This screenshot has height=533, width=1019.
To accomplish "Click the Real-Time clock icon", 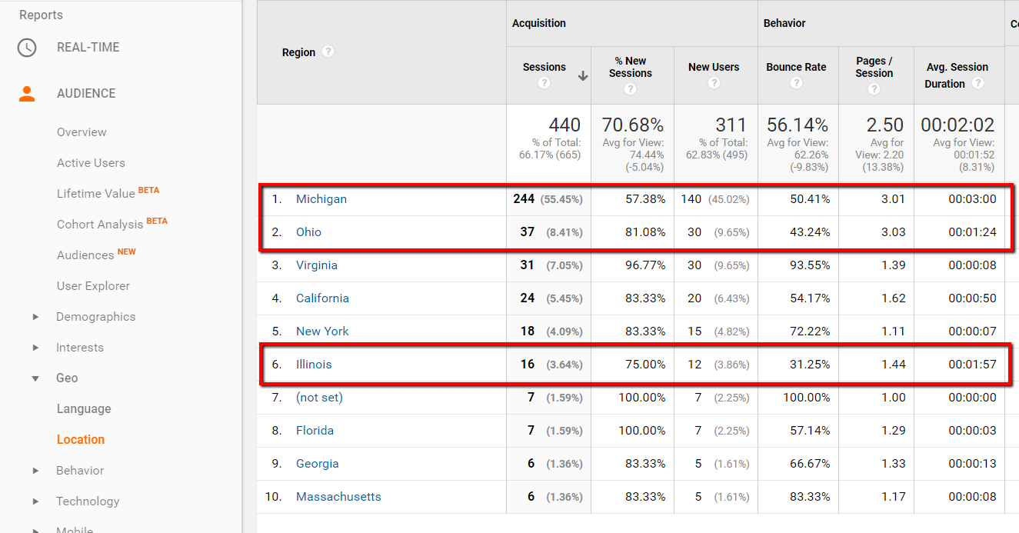I will tap(27, 48).
